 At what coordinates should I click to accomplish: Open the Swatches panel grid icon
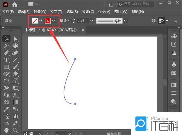click(174, 73)
